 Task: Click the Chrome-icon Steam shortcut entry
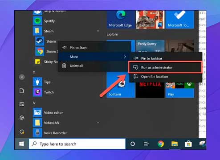[x=40, y=51]
